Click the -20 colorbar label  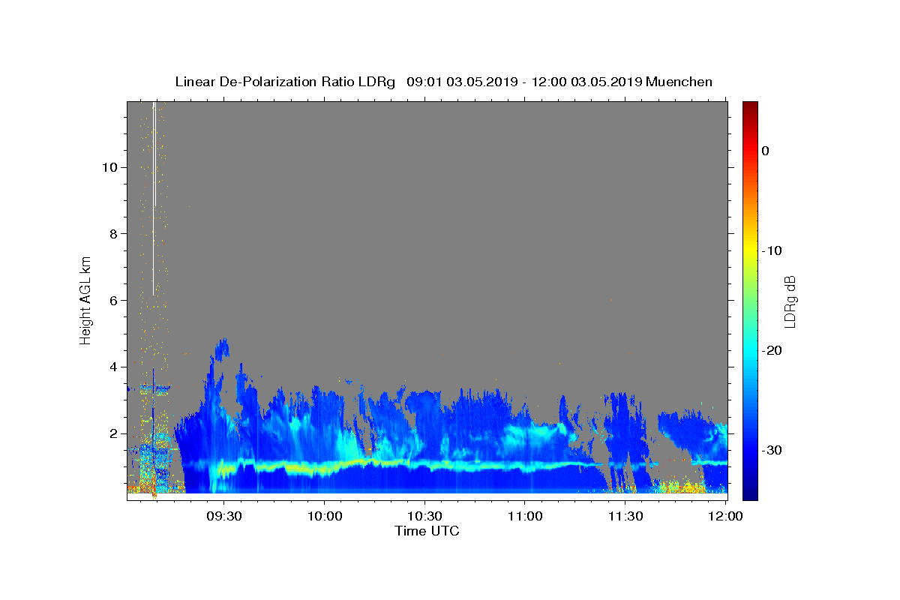click(772, 350)
